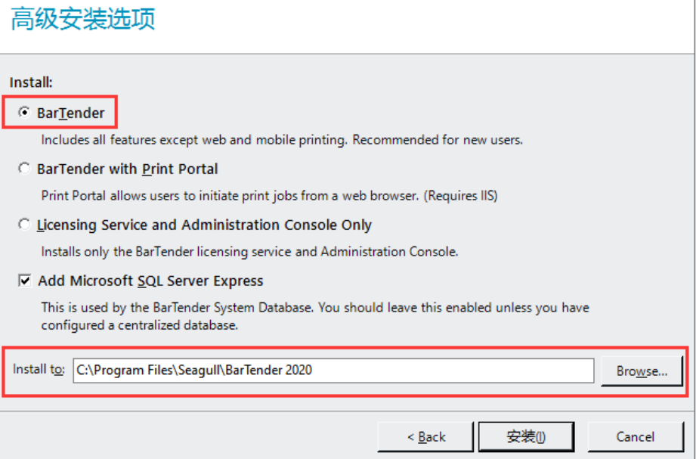696x459 pixels.
Task: Cancel the installation wizard
Action: click(635, 437)
